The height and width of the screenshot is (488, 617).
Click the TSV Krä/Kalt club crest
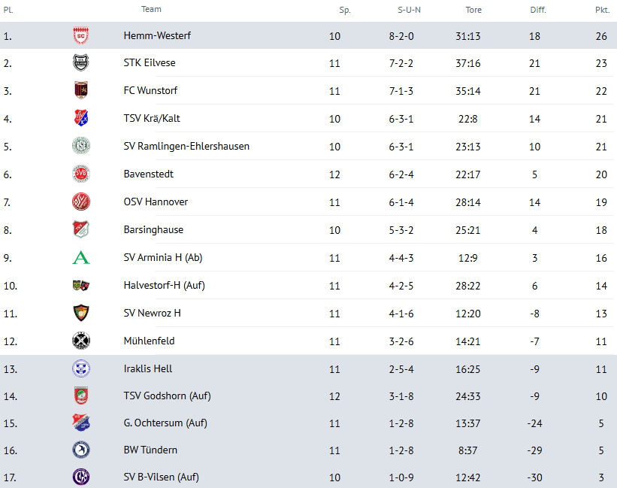(80, 119)
